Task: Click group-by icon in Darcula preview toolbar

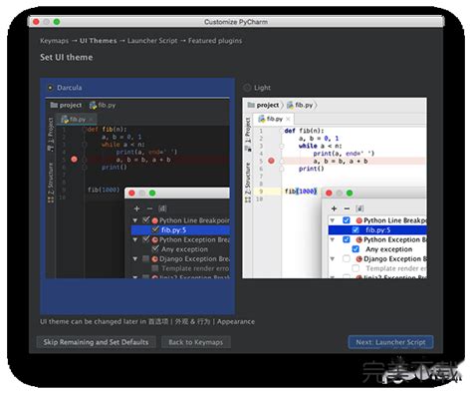Action: pyautogui.click(x=162, y=208)
